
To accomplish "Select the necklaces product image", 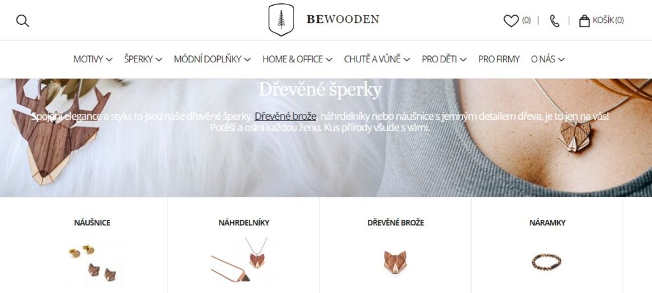I will coord(244,261).
